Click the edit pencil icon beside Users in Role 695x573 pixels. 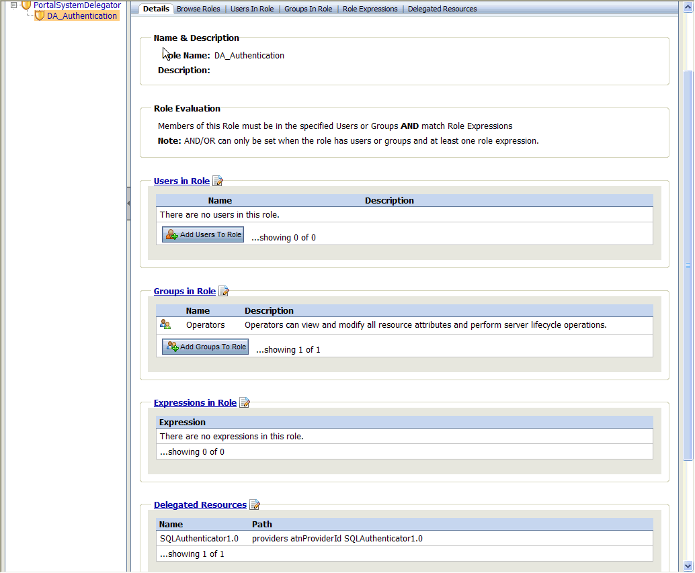pos(217,180)
